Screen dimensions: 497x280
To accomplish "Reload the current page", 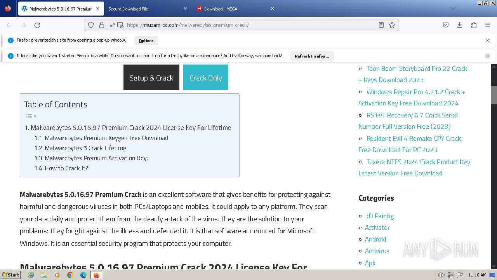I will [x=37, y=25].
